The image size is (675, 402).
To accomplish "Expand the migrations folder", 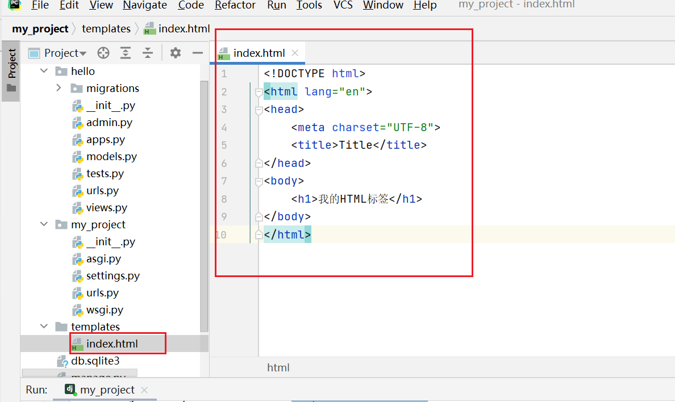I will pos(59,88).
